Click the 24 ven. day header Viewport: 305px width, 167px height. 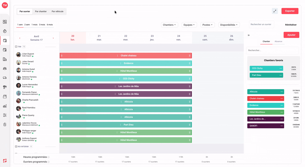point(179,38)
